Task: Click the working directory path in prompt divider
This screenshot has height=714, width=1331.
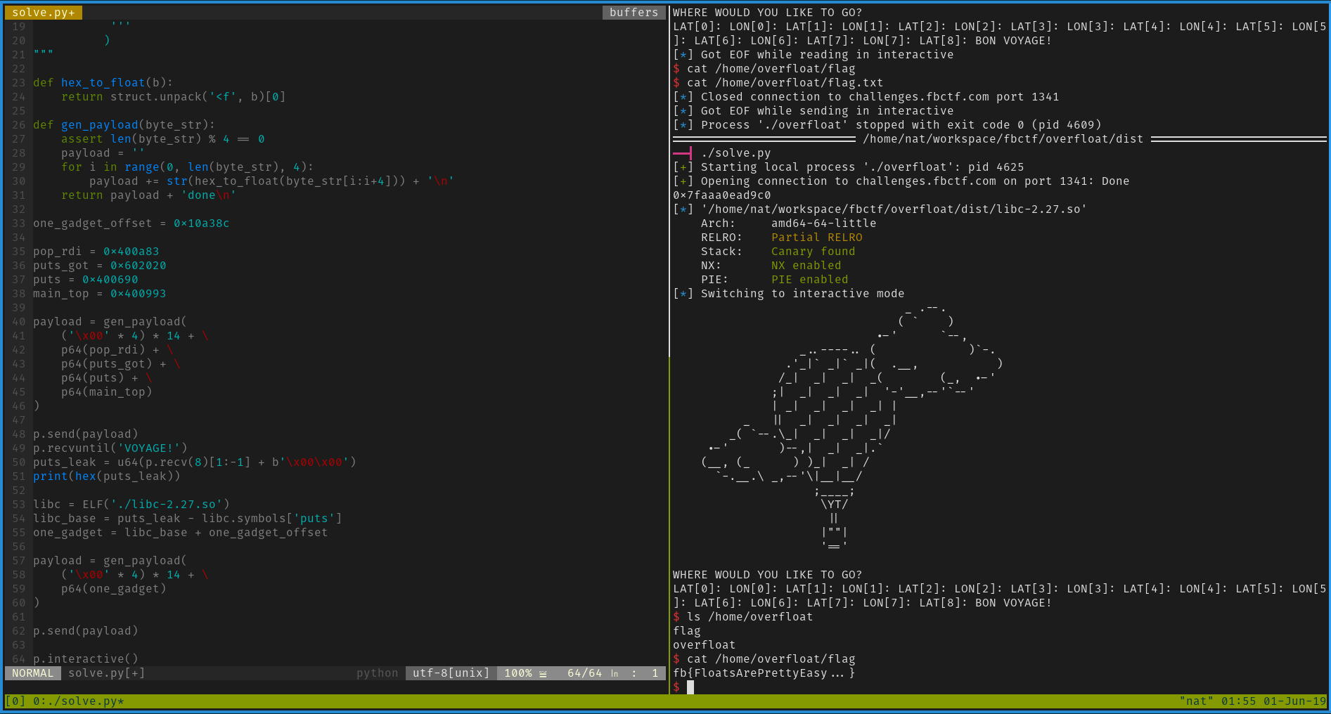Action: pos(1003,139)
